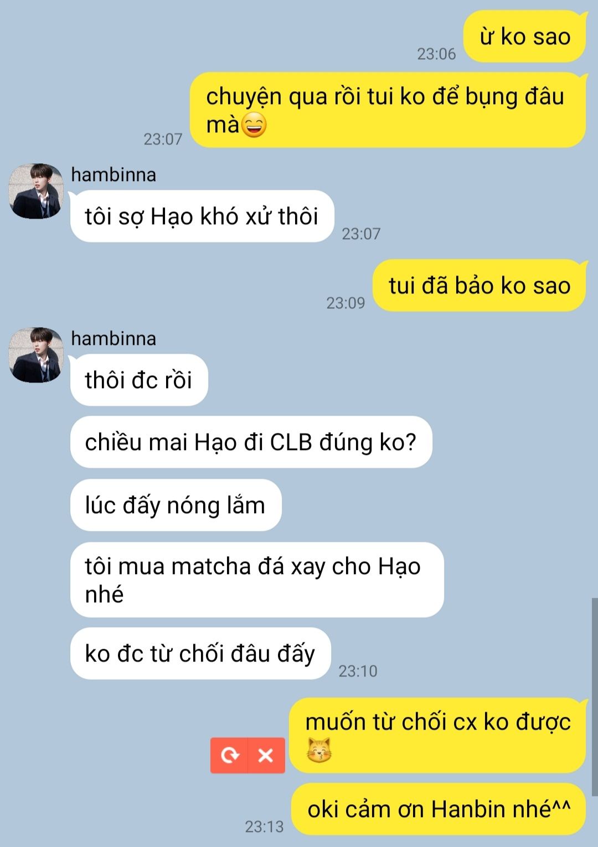This screenshot has width=598, height=847.
Task: Tap the resend icon on failed message
Action: coord(229,755)
